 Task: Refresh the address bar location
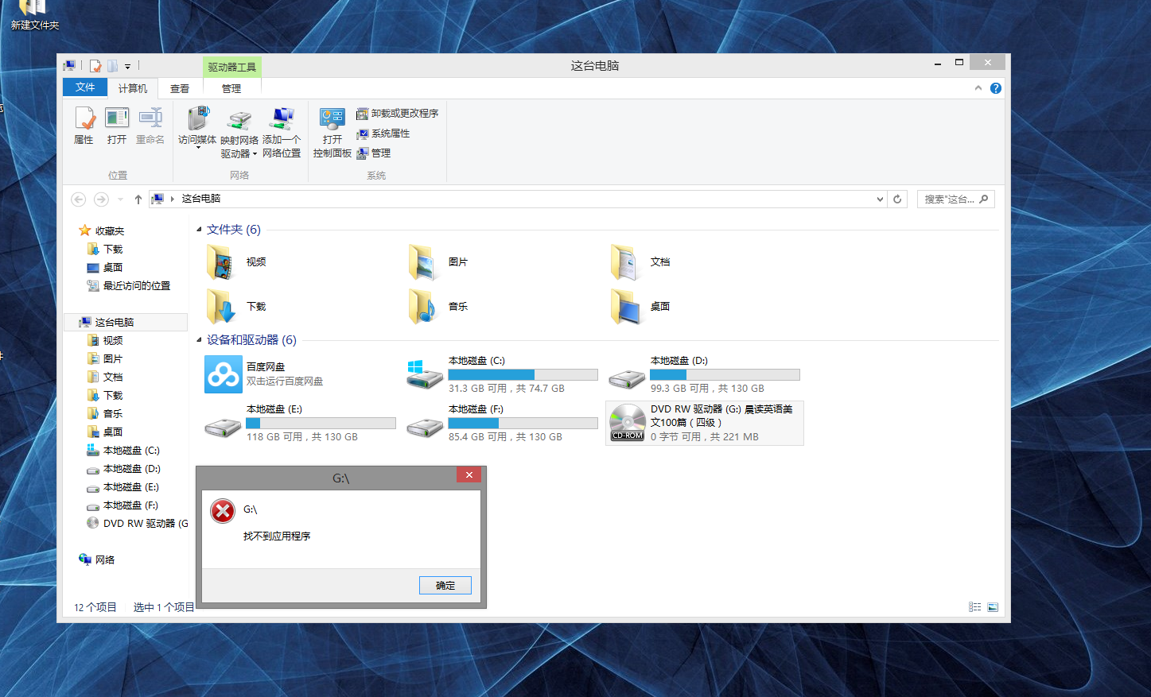coord(897,199)
